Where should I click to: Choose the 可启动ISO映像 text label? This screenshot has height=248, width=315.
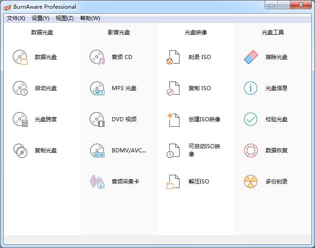(x=204, y=150)
